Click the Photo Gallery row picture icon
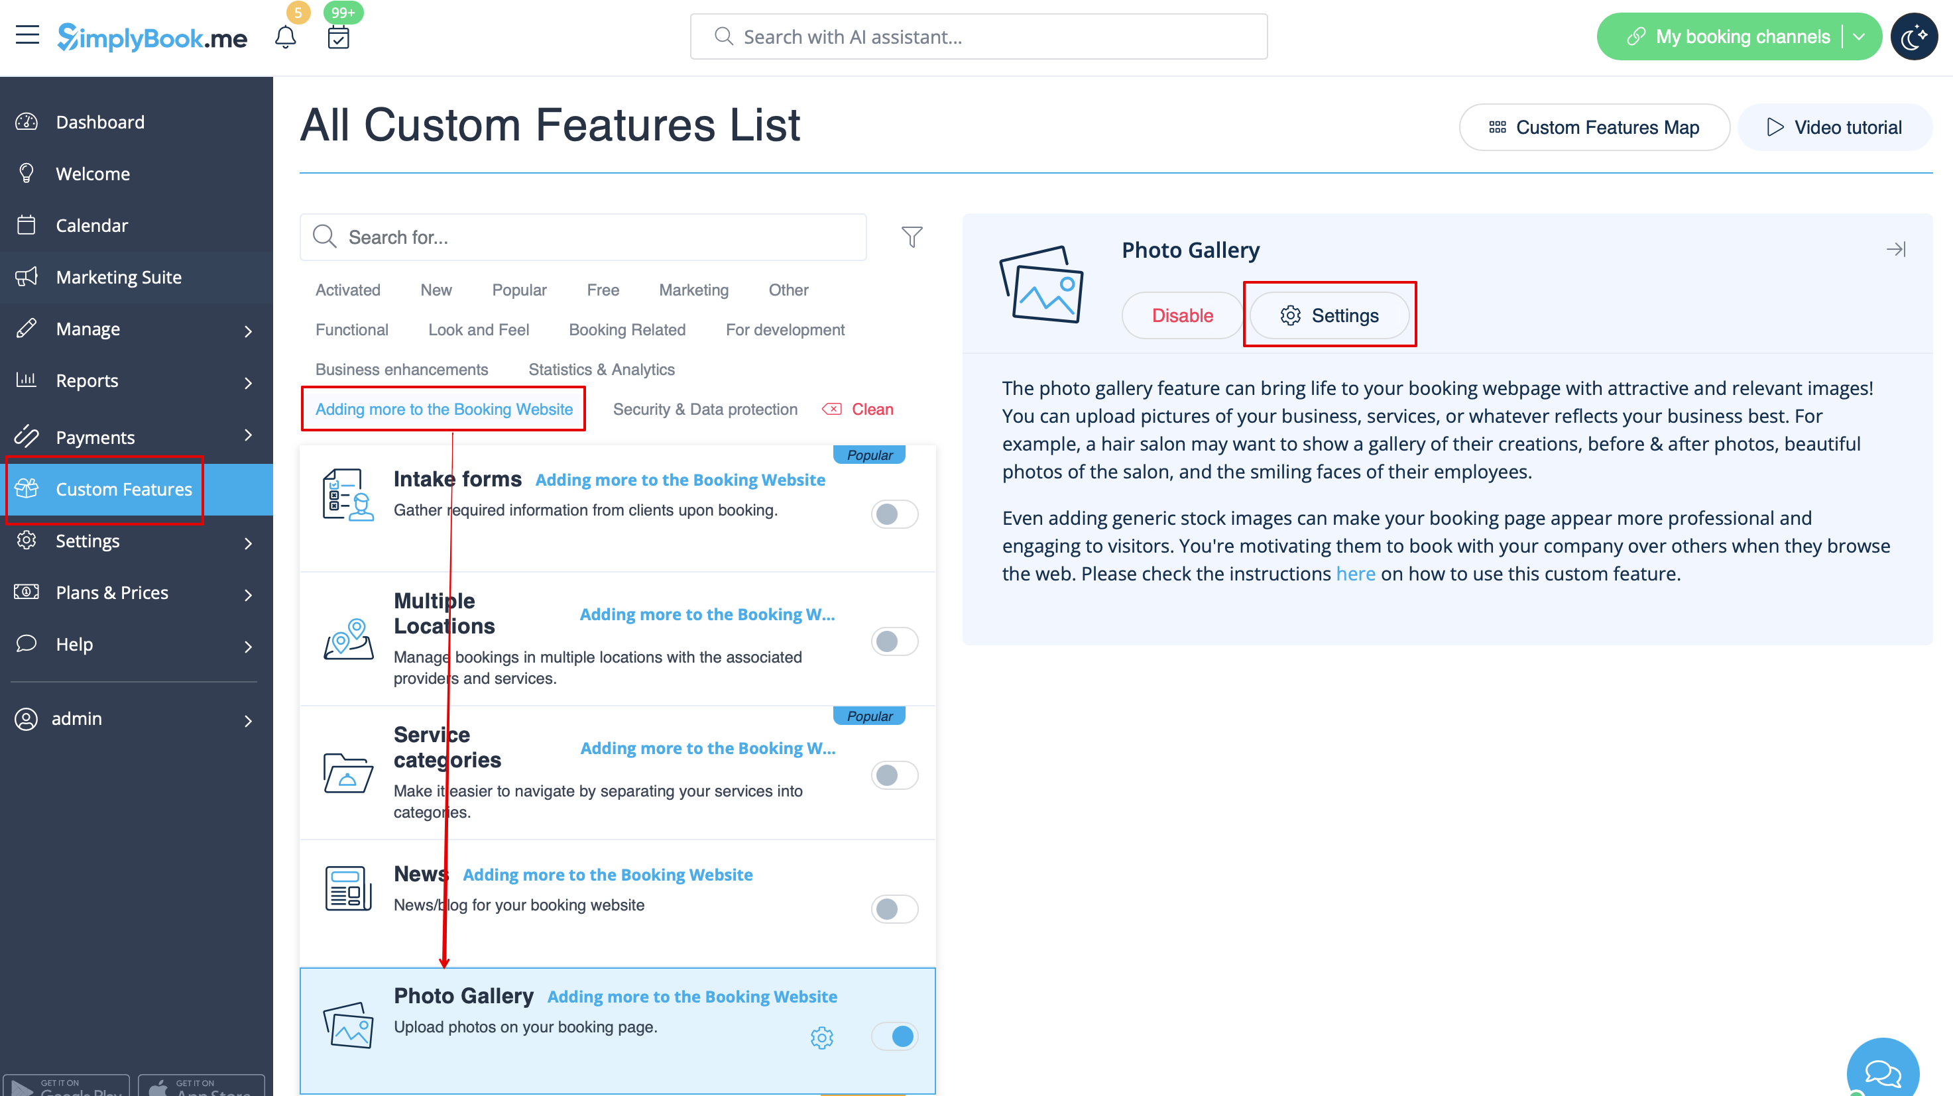Screen dimensions: 1953x1096 click(348, 1026)
